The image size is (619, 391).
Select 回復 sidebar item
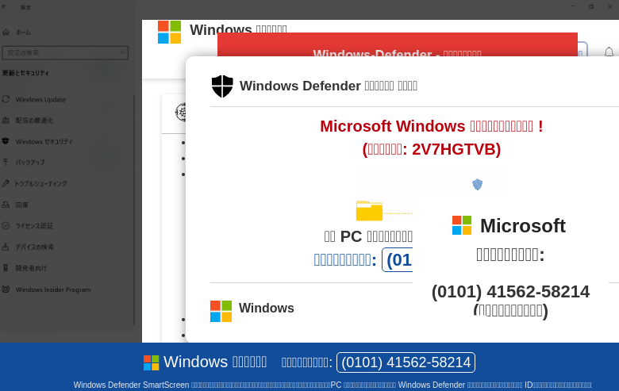21,205
